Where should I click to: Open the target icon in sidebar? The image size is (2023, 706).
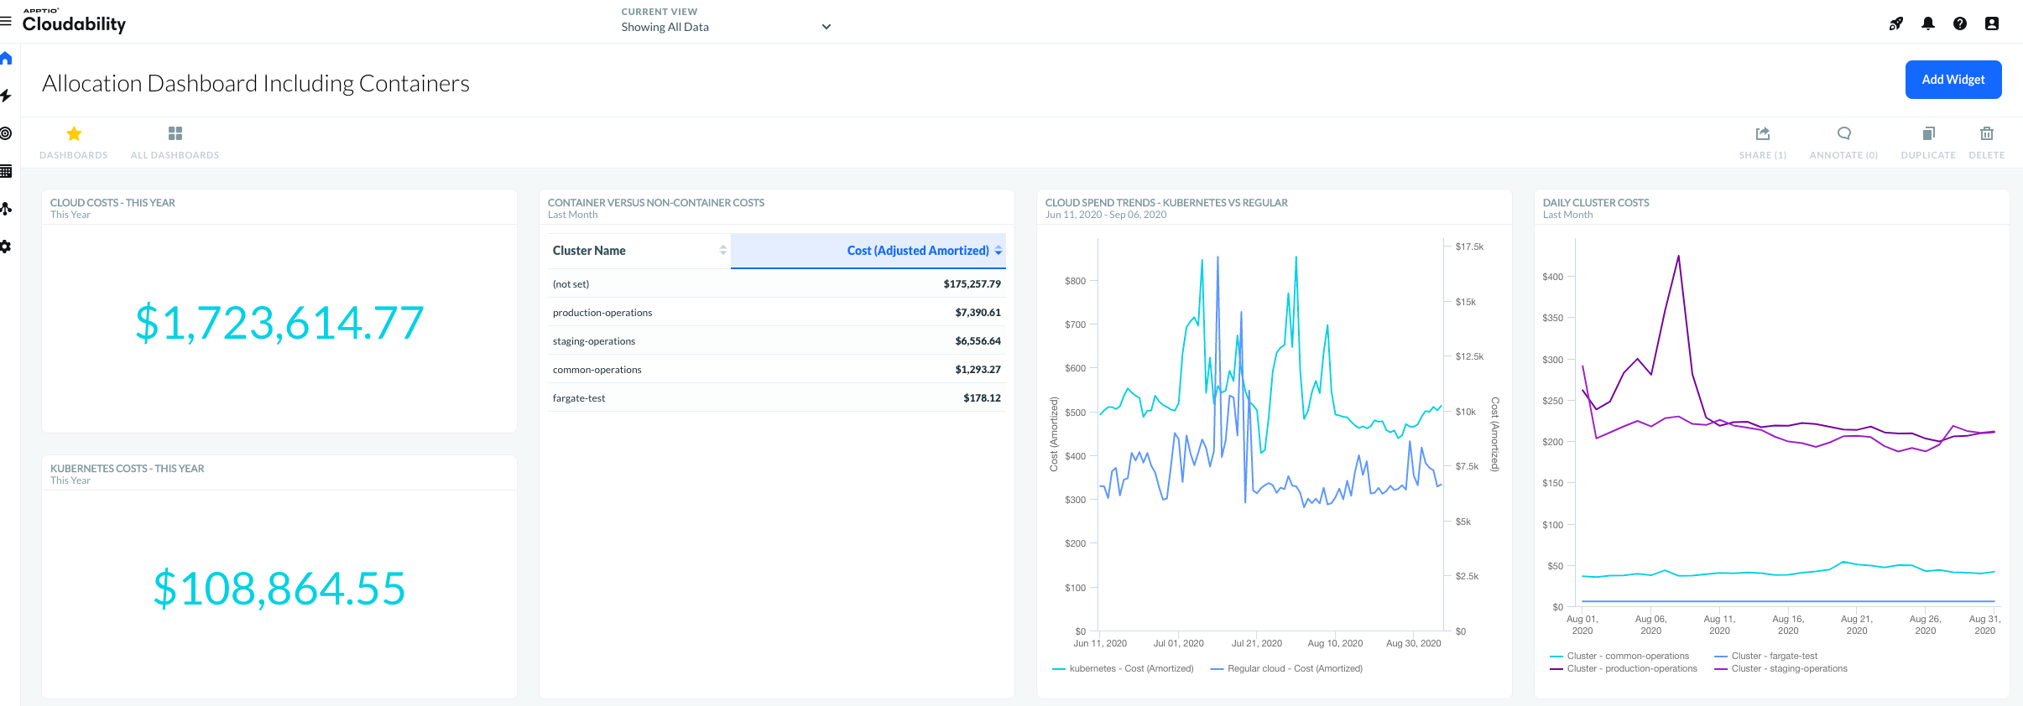point(6,133)
